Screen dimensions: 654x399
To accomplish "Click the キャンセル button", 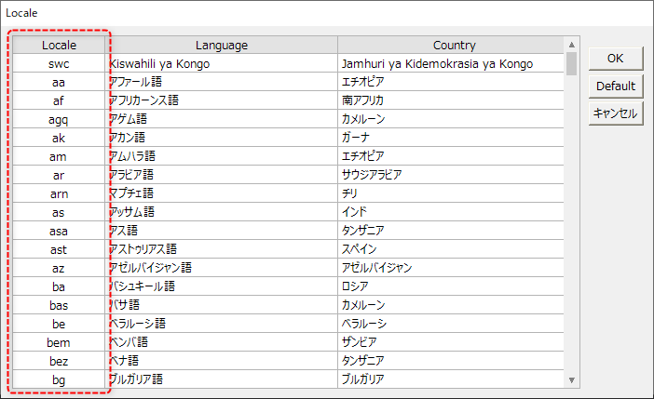I will coord(615,113).
